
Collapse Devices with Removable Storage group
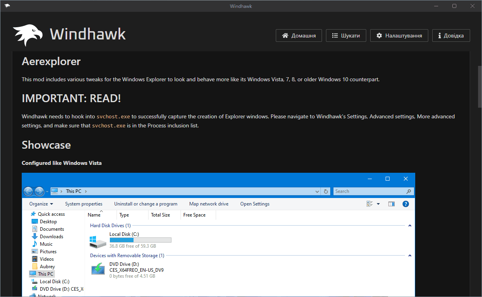[410, 256]
